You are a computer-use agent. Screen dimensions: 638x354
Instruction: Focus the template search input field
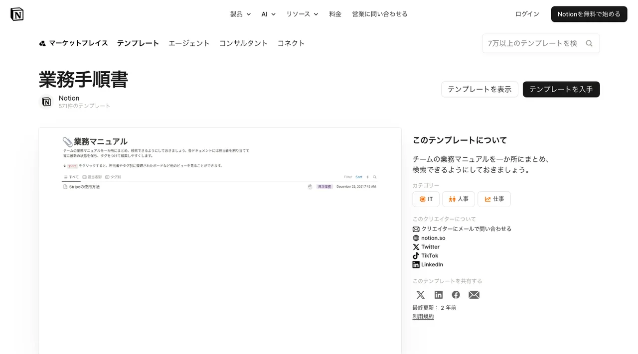pyautogui.click(x=532, y=43)
